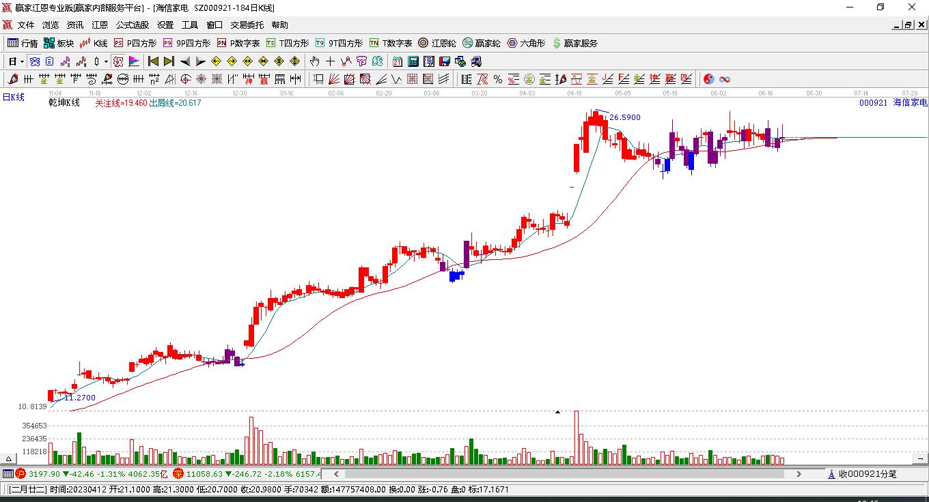Select the crosshair cursor tool

[x=330, y=61]
